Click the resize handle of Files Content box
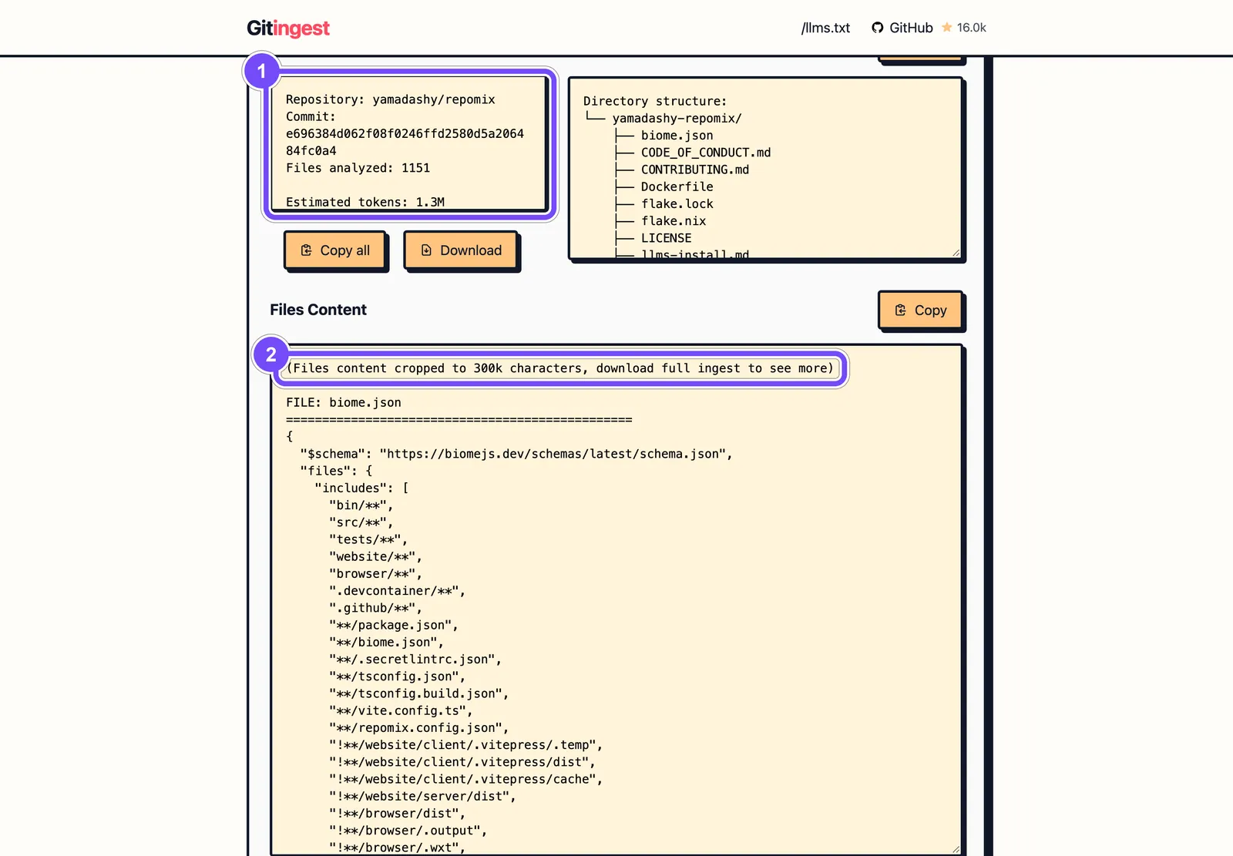1233x856 pixels. pos(956,849)
